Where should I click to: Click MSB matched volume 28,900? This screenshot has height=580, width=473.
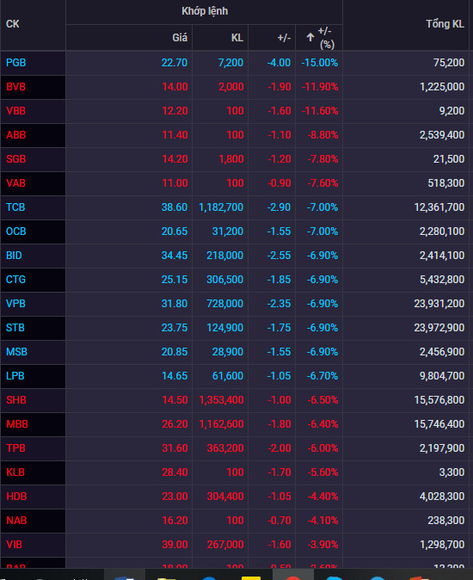pos(228,351)
